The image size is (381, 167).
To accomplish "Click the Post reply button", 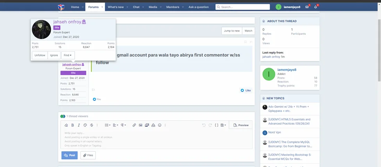I will tap(70, 155).
